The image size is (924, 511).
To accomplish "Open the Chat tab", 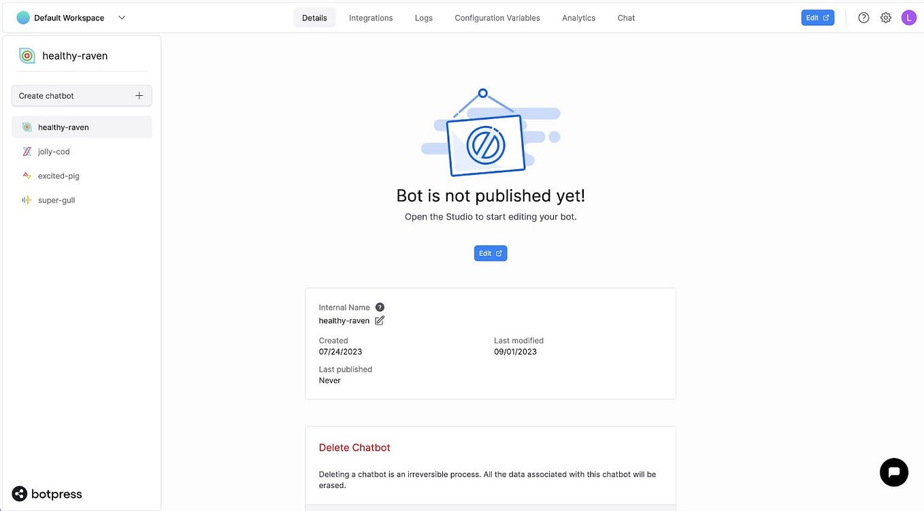I will 625,18.
